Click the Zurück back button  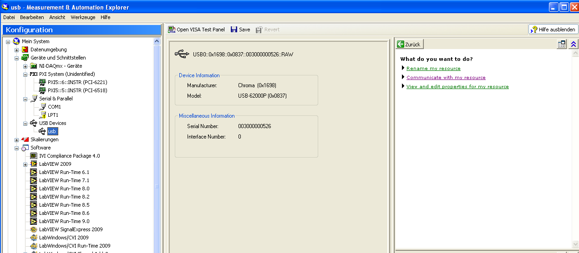(x=409, y=44)
